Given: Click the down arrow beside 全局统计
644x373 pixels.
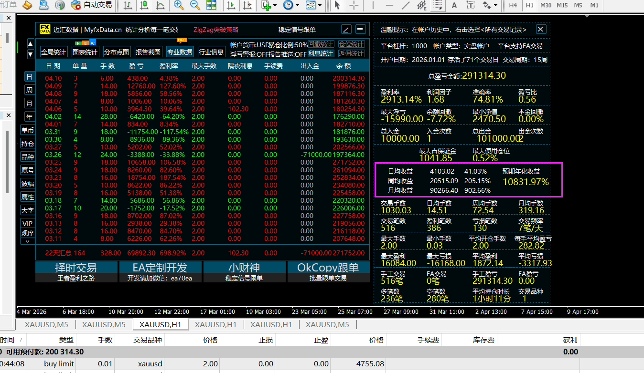Looking at the screenshot, I should (x=31, y=54).
